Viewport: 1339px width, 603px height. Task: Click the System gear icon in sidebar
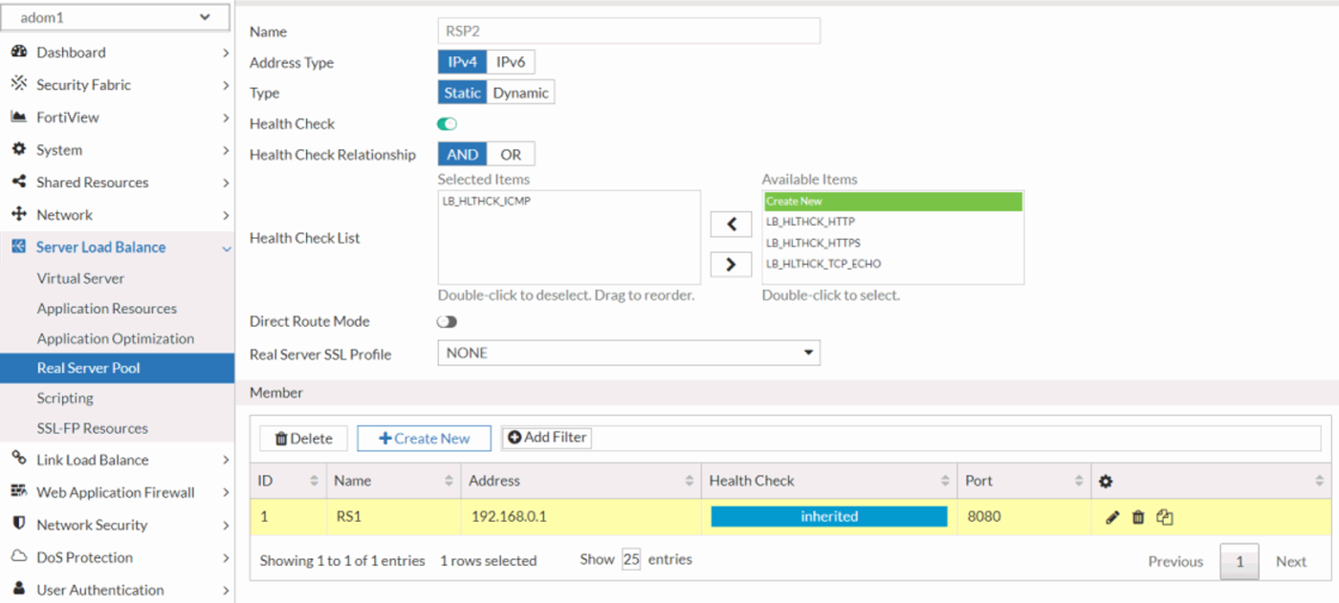(21, 149)
